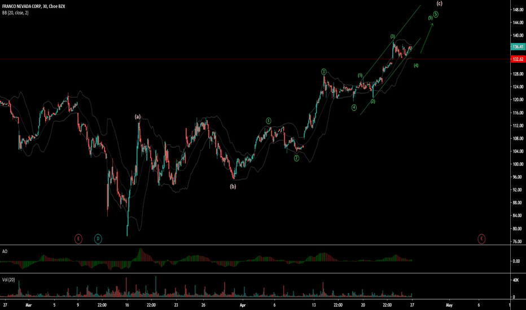Select the green (1) sub-wave label

(x=360, y=76)
